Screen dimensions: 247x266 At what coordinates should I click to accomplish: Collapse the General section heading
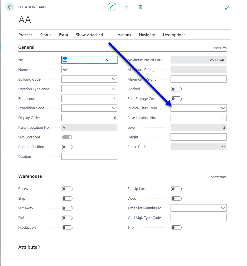(26, 47)
